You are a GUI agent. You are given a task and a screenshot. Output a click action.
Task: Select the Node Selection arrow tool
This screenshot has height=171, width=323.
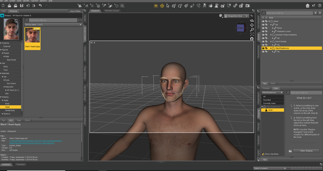point(168,6)
